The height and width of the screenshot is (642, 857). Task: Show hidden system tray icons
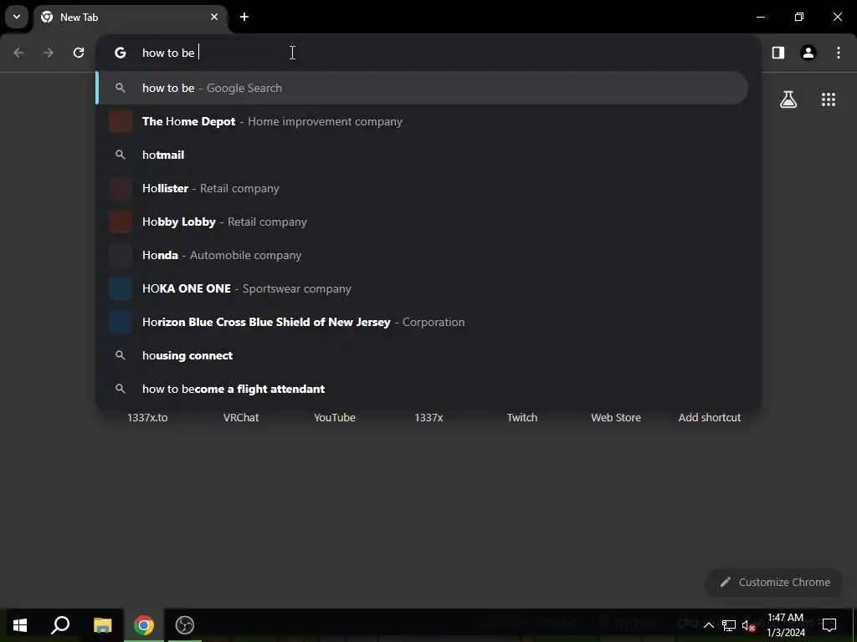(x=708, y=625)
